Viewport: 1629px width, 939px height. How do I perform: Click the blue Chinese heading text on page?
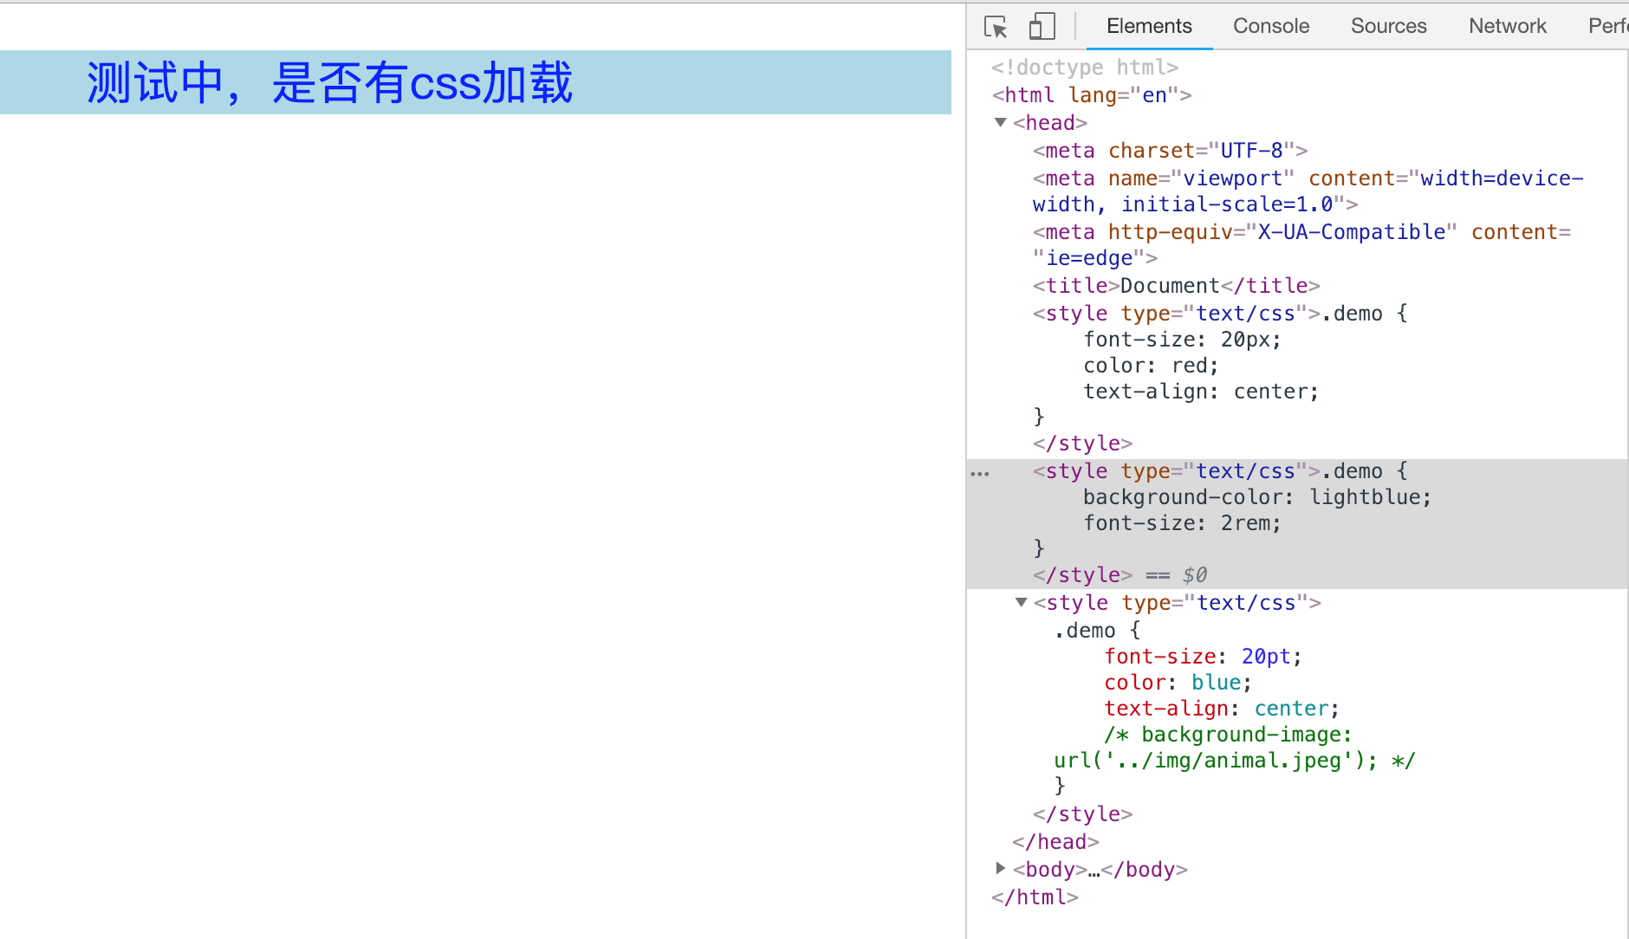click(329, 83)
